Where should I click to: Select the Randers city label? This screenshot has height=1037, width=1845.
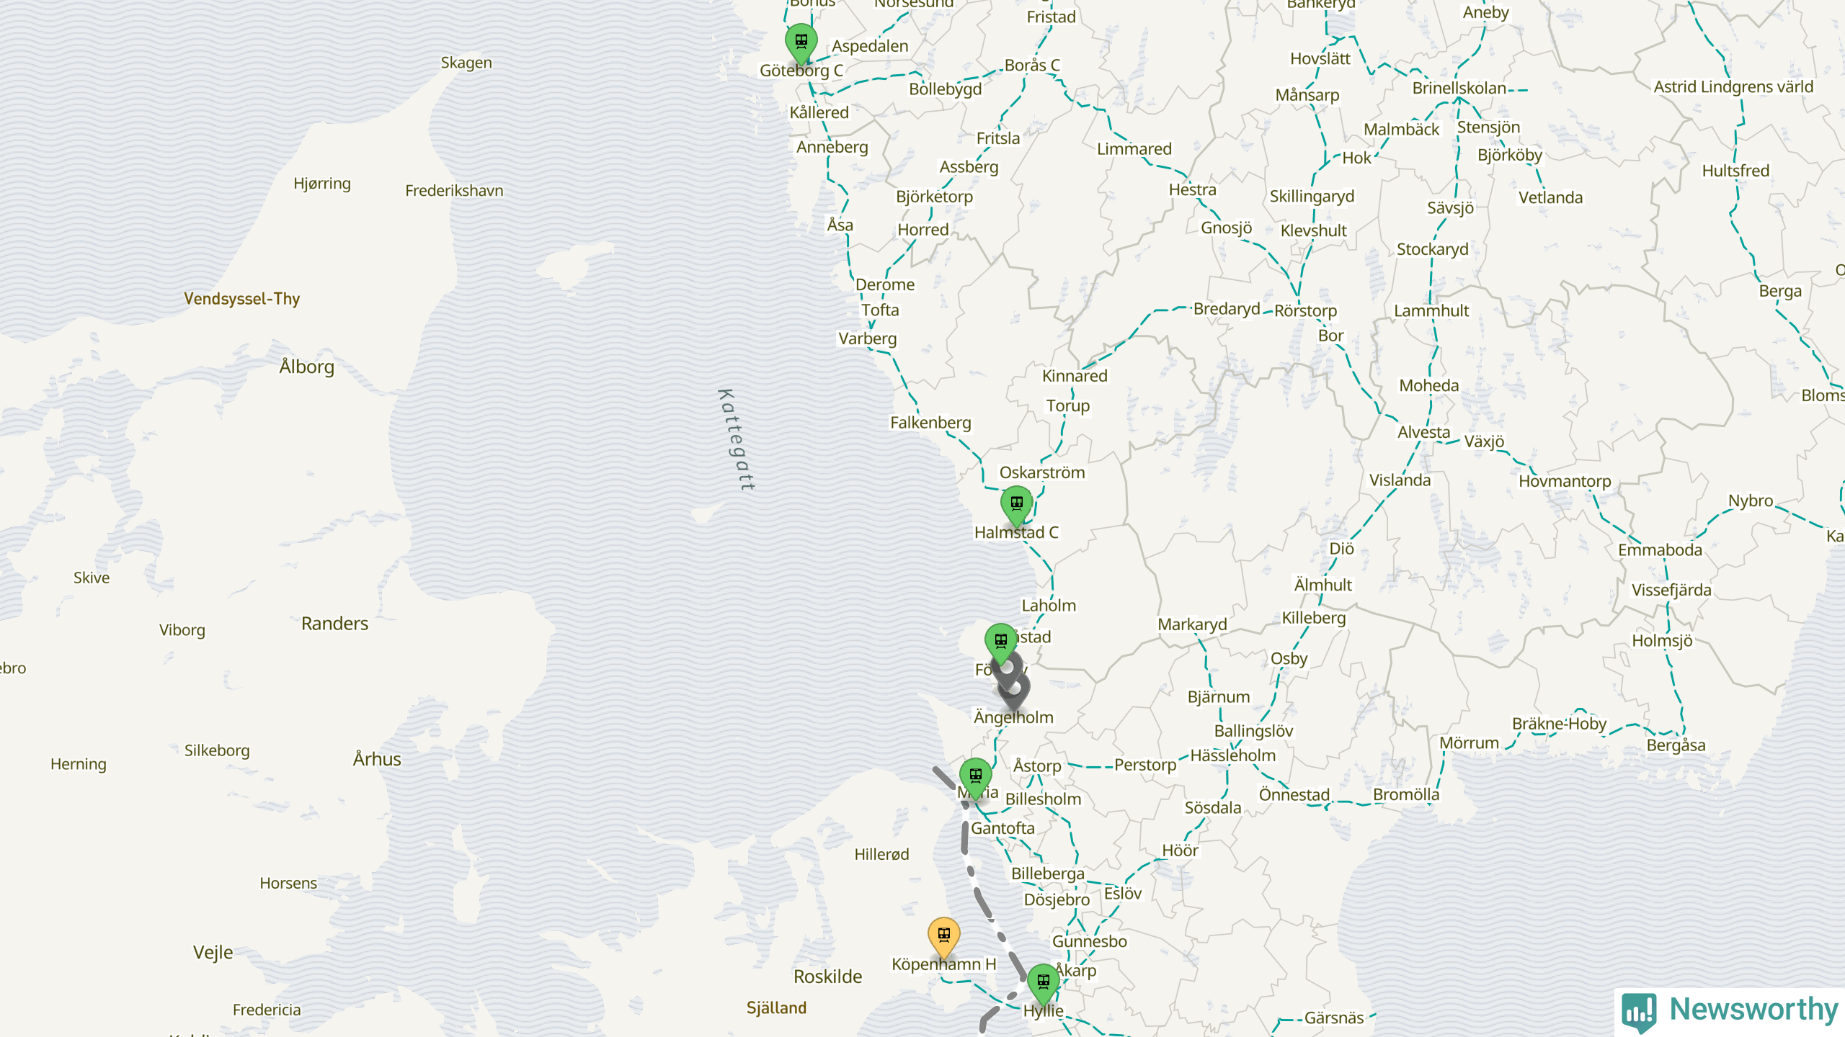pos(334,624)
